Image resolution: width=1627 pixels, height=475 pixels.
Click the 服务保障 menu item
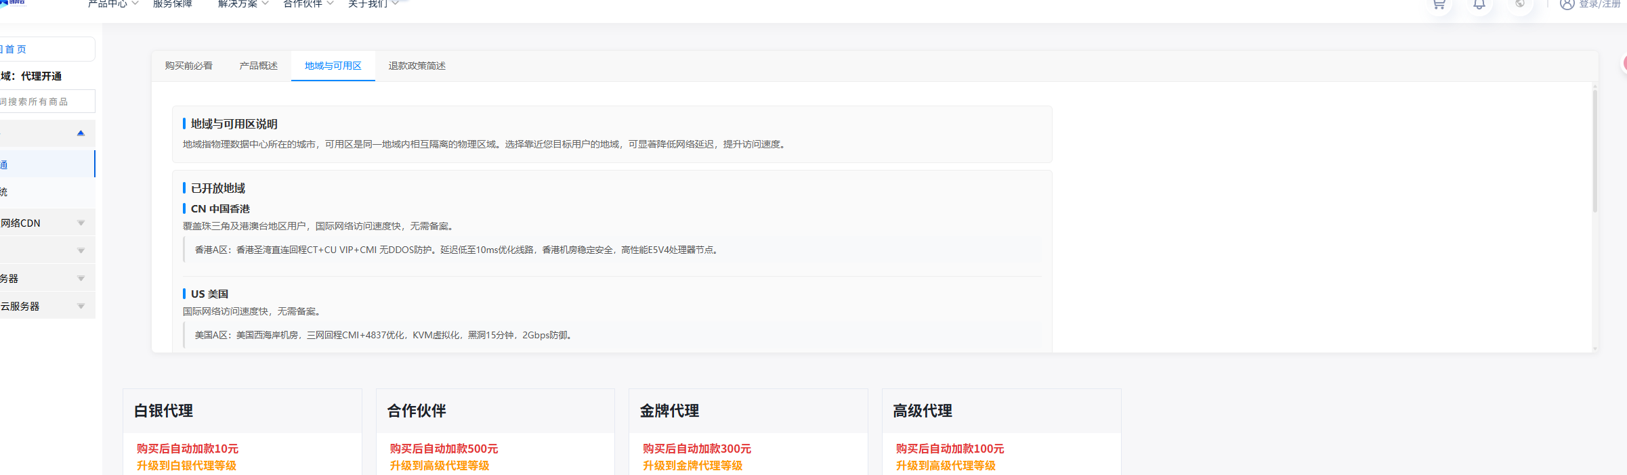coord(172,4)
